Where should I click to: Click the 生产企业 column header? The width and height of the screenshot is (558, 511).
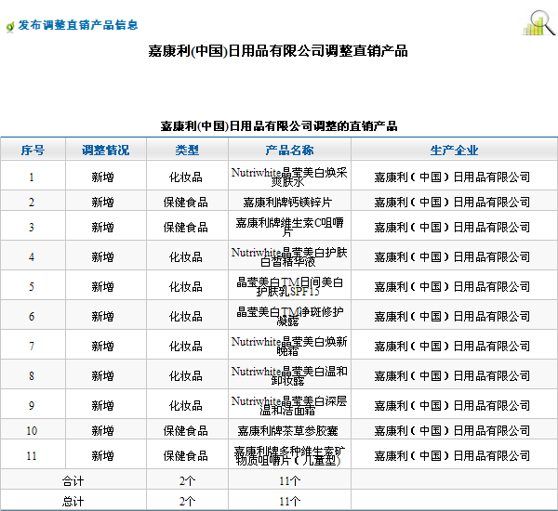coord(454,150)
